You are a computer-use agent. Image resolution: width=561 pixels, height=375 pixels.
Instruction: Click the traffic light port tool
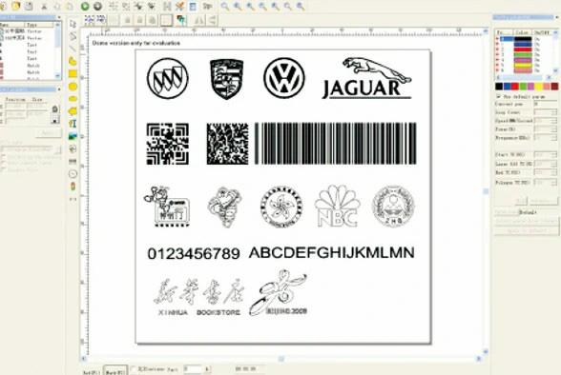point(73,187)
